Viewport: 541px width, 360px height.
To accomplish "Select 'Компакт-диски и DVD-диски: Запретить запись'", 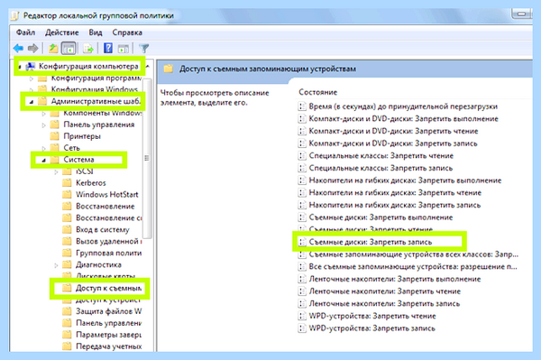I will 393,143.
